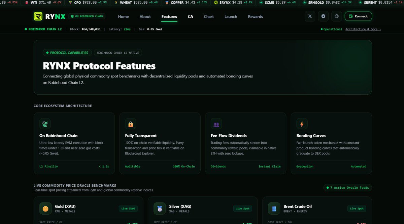Click block number #64,548,035

tap(90, 29)
